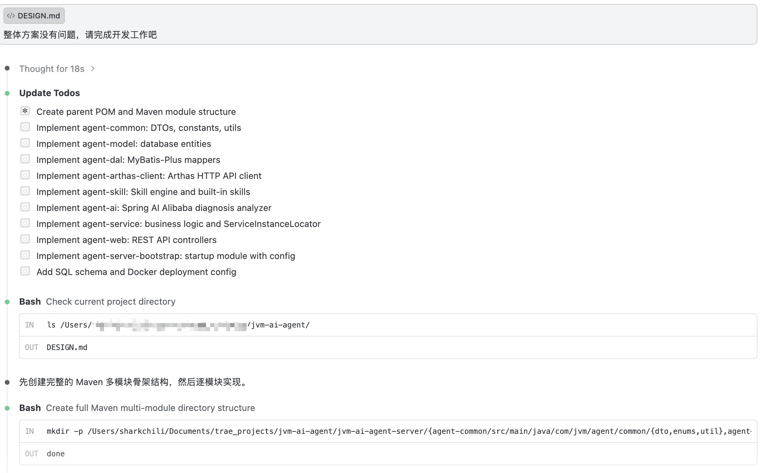771x473 pixels.
Task: Open the 'Bash Check current project directory' header
Action: [97, 302]
